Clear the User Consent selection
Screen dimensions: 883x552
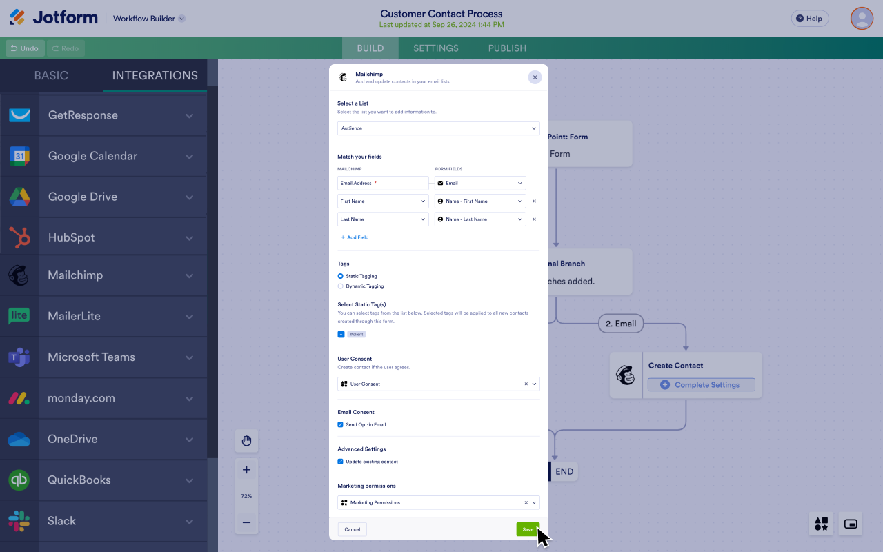coord(526,384)
